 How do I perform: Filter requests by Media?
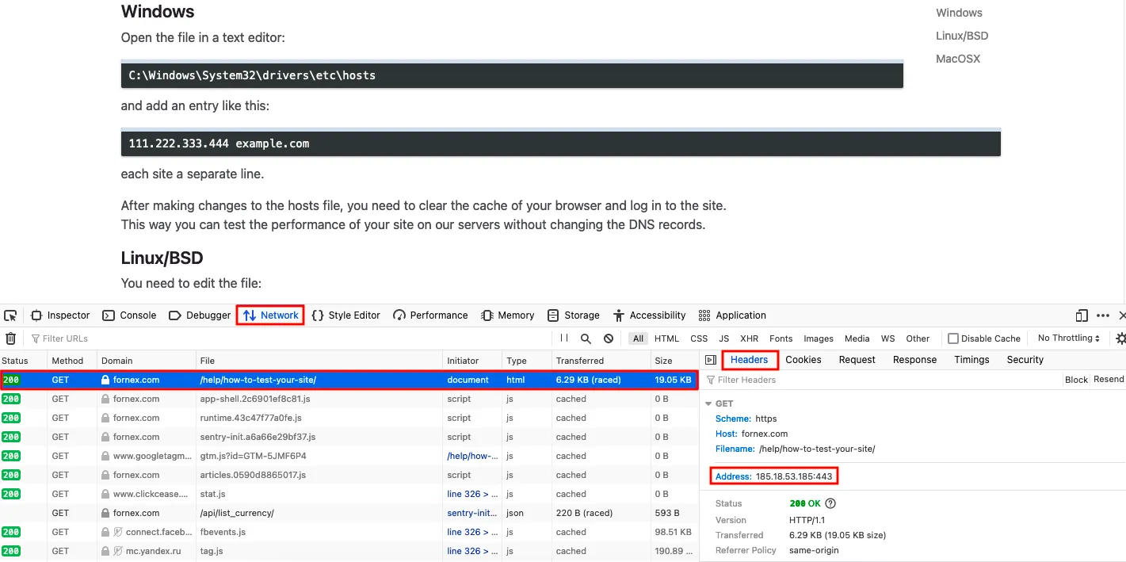[x=857, y=338]
